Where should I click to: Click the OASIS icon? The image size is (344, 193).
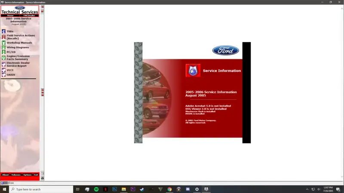coord(3,75)
